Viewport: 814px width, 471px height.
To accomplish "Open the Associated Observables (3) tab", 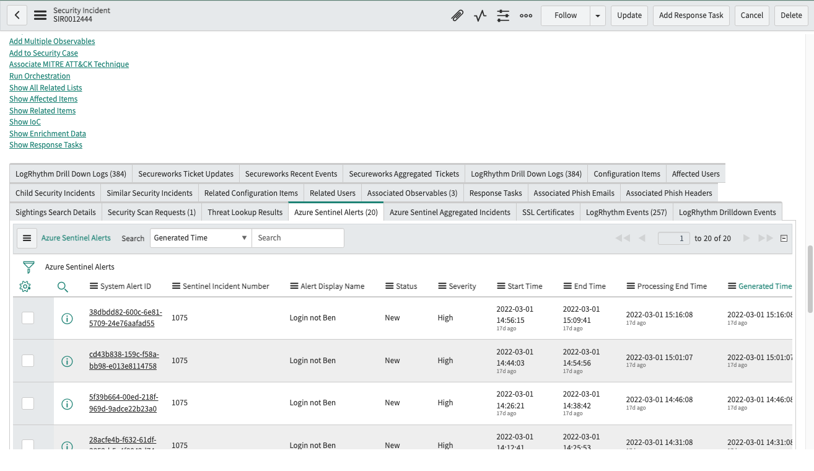I will click(x=413, y=193).
